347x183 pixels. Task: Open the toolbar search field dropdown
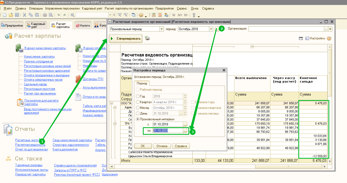click(110, 15)
